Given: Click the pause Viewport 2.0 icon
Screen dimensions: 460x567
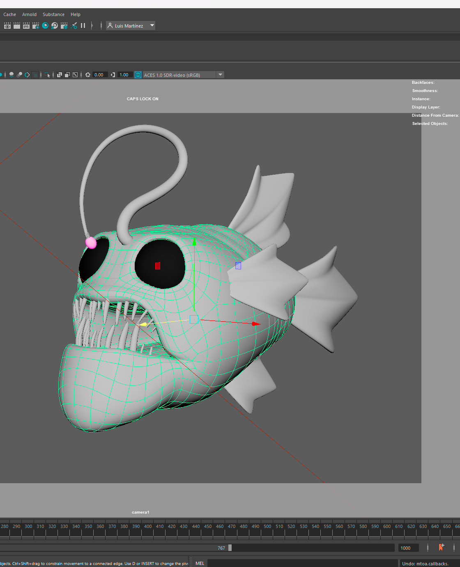Looking at the screenshot, I should 83,25.
